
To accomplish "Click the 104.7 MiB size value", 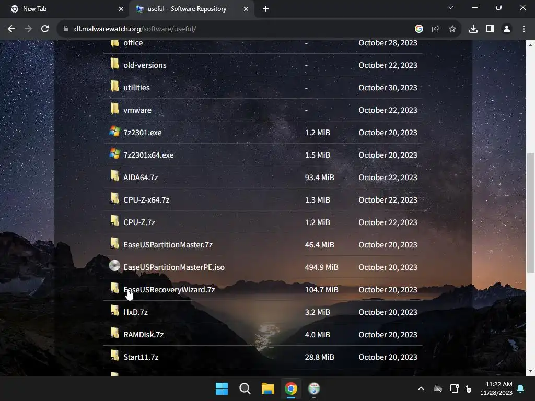I will (x=321, y=290).
